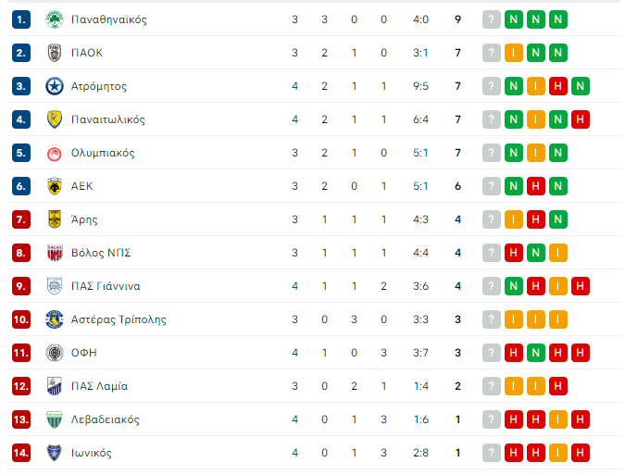Open the ΠΑΟΚ team logo
Image resolution: width=625 pixels, height=475 pixels.
55,53
